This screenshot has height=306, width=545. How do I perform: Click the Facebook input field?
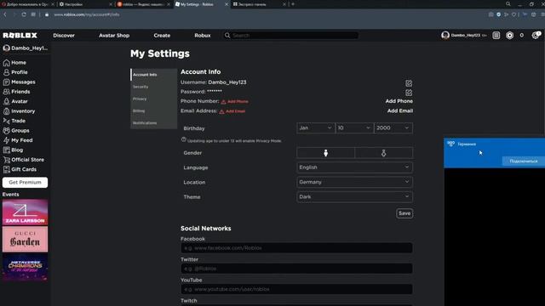(296, 247)
